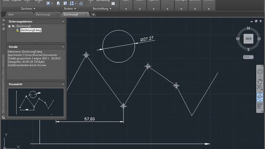The image size is (265, 149).
Task: Collapse the Voransicht section
Action: point(63,84)
